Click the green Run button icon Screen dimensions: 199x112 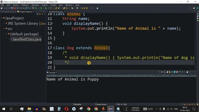(x=41, y=8)
